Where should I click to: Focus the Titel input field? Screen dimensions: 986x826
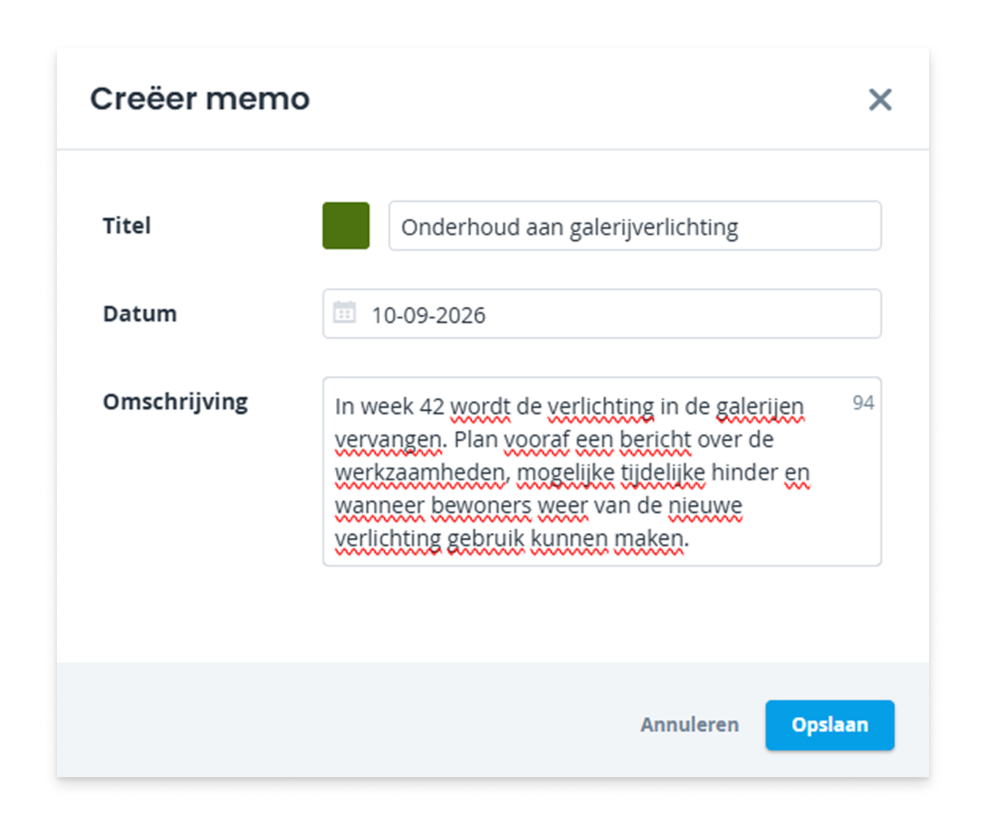(634, 226)
